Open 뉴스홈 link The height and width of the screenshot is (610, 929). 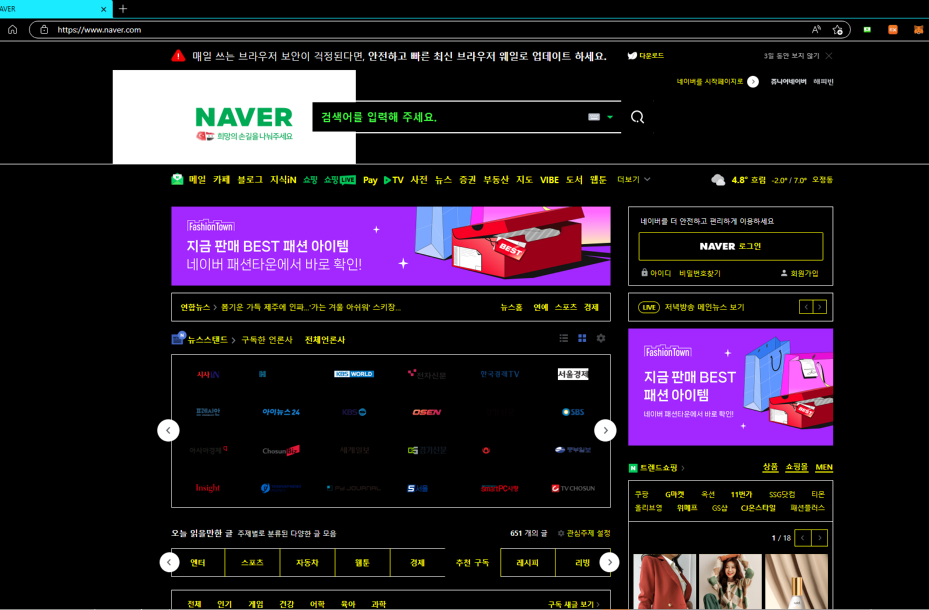pos(511,307)
